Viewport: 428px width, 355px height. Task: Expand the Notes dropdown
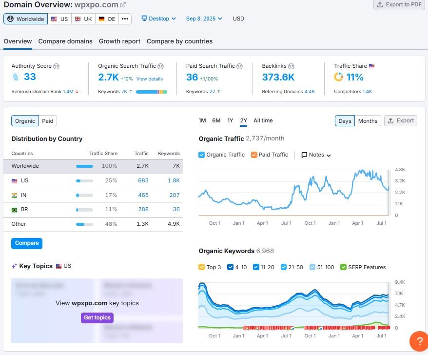click(316, 155)
